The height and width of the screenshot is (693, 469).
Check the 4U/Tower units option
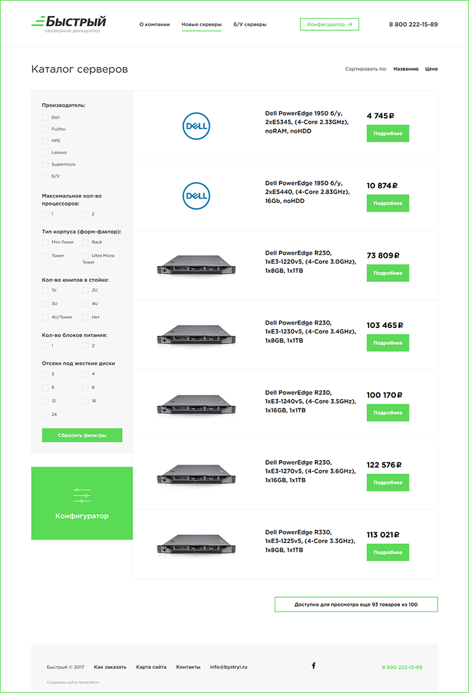tap(45, 317)
